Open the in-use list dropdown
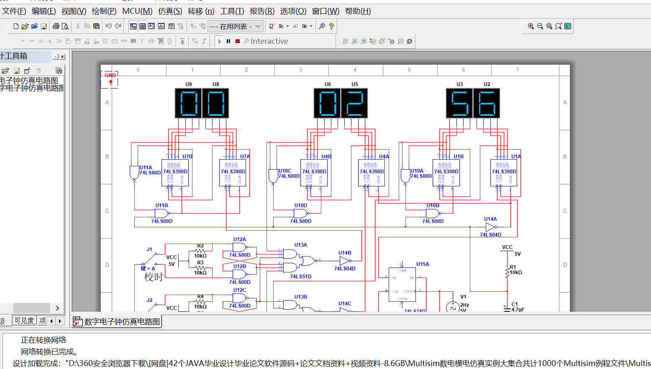Viewport: 651px width, 369px height. pyautogui.click(x=236, y=26)
